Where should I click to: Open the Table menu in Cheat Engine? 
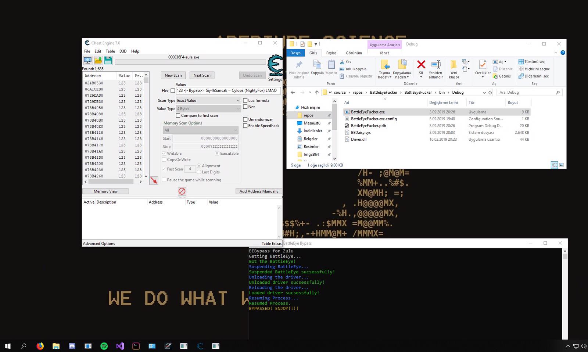coord(110,51)
